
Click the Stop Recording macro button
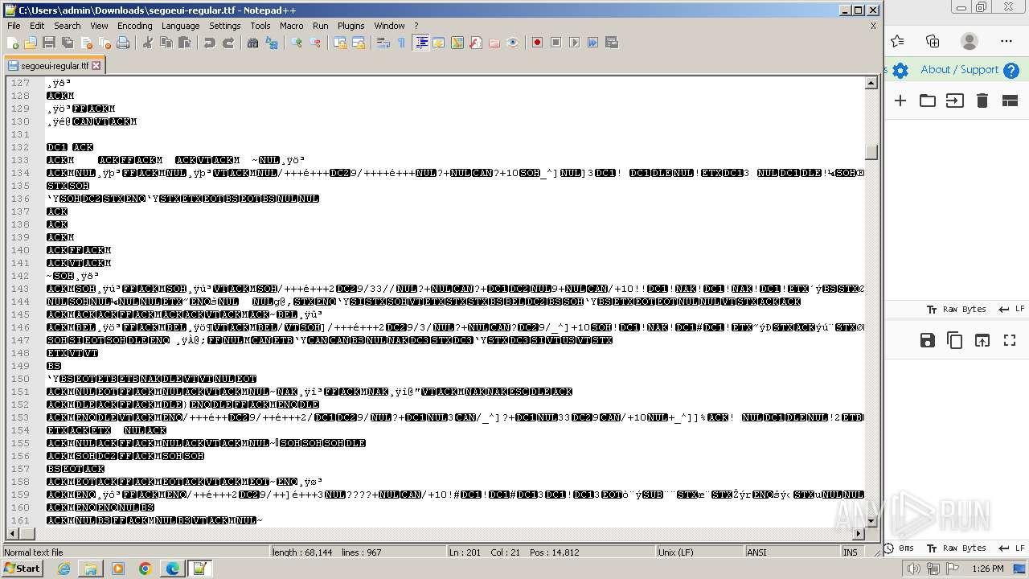[555, 43]
